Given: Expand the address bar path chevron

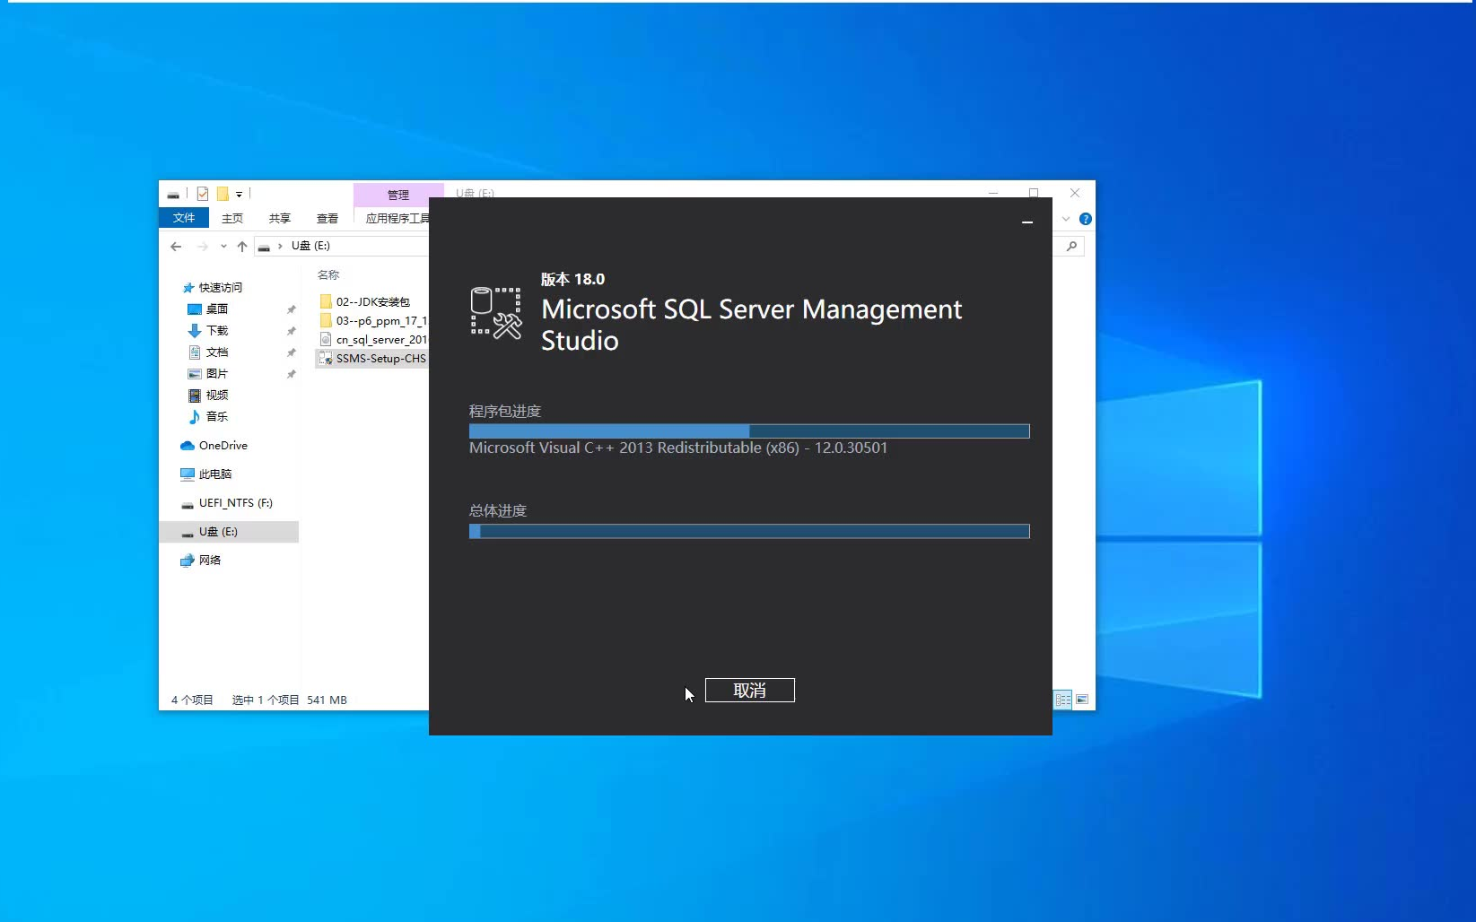Looking at the screenshot, I should point(280,246).
